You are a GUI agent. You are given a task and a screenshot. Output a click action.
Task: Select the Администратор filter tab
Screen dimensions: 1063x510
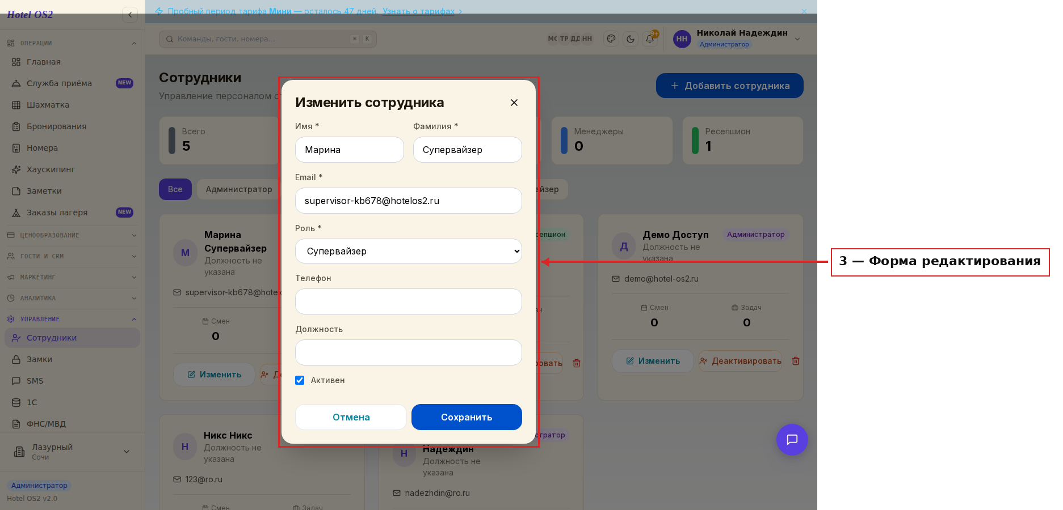(239, 189)
